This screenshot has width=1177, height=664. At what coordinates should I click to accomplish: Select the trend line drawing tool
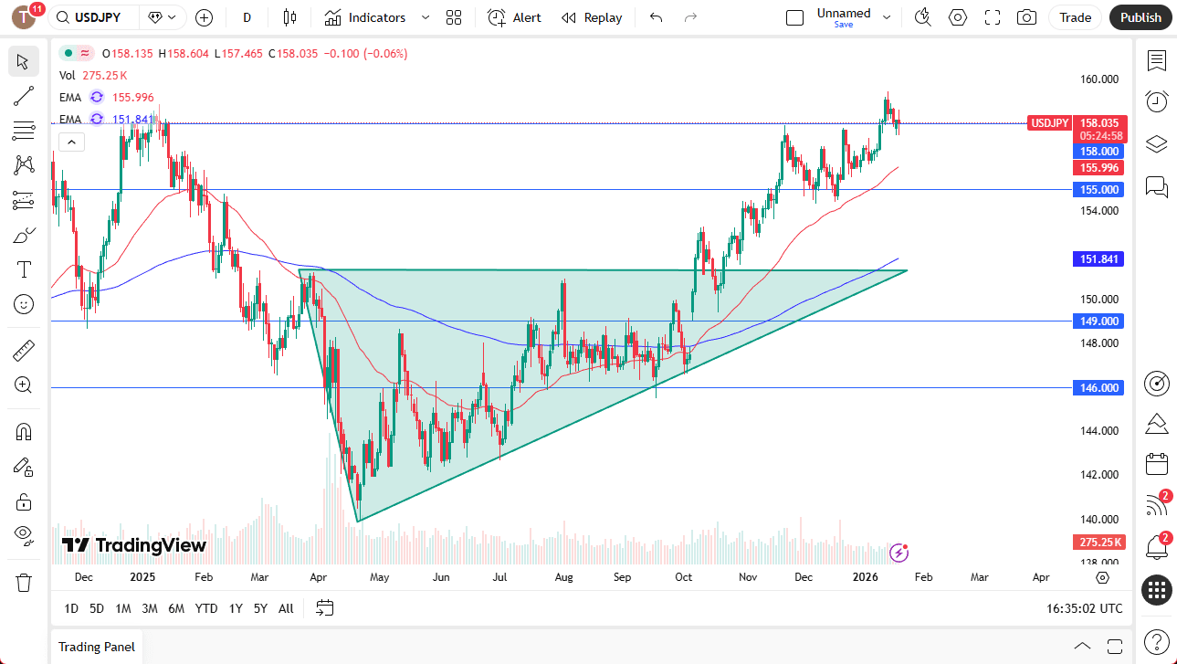[x=24, y=96]
